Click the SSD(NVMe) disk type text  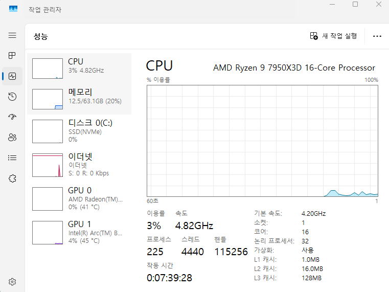85,132
